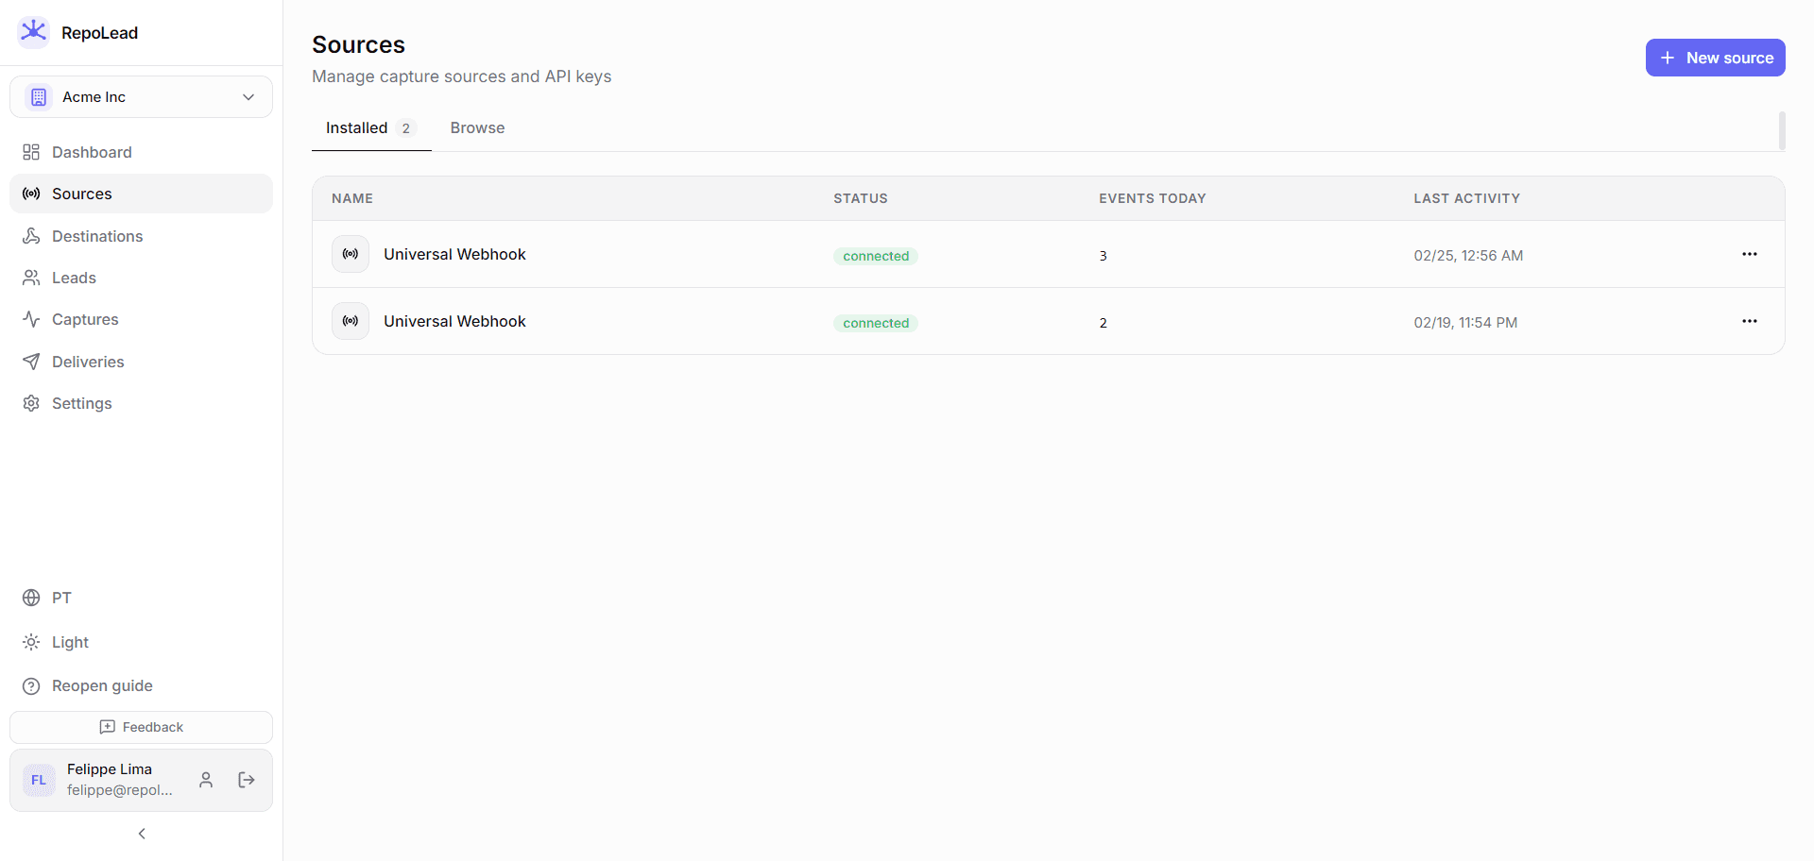Click the Deliveries send icon
Viewport: 1814px width, 861px height.
[31, 362]
